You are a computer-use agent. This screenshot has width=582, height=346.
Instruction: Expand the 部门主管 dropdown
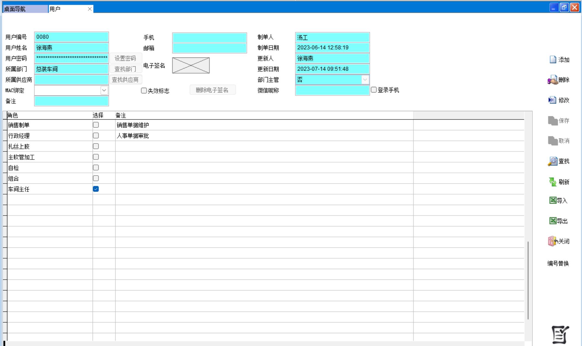click(365, 80)
